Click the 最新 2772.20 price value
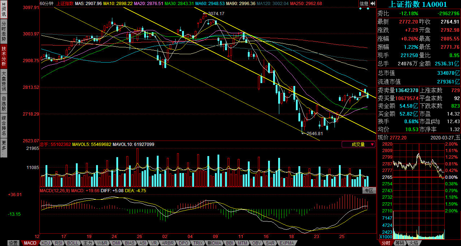The image size is (461, 246). [x=409, y=22]
